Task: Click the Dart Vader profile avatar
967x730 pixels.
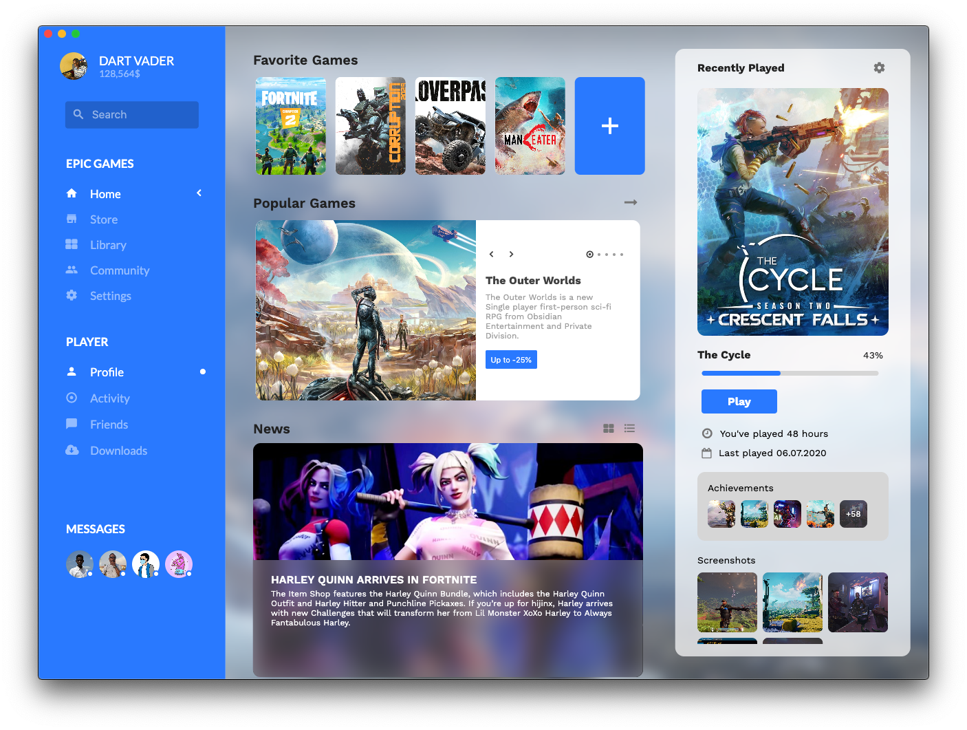Action: (74, 66)
